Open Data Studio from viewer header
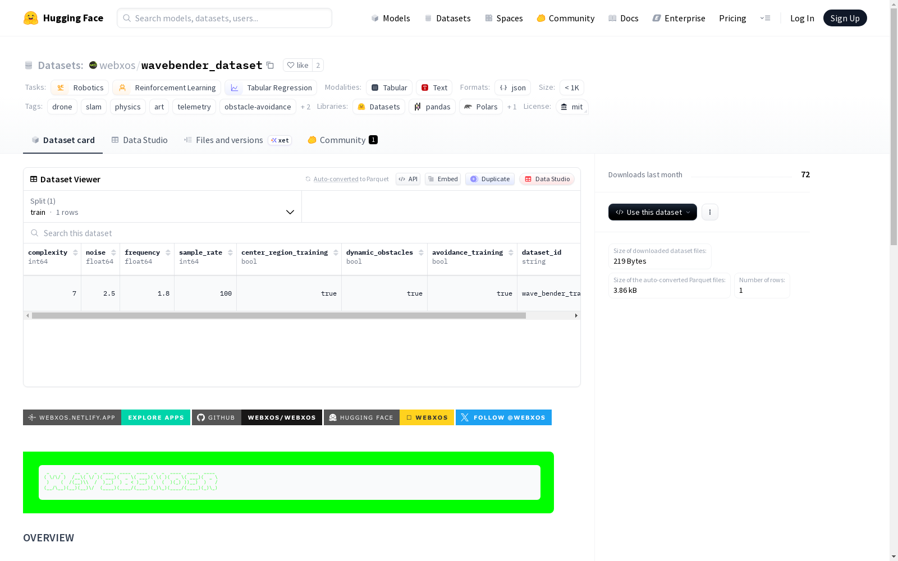Viewport: 898px width, 561px height. 547,179
